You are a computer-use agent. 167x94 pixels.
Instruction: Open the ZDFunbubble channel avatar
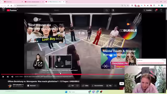tap(10, 86)
